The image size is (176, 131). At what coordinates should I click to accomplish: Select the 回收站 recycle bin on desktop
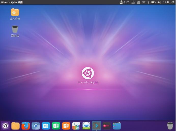pos(15,29)
